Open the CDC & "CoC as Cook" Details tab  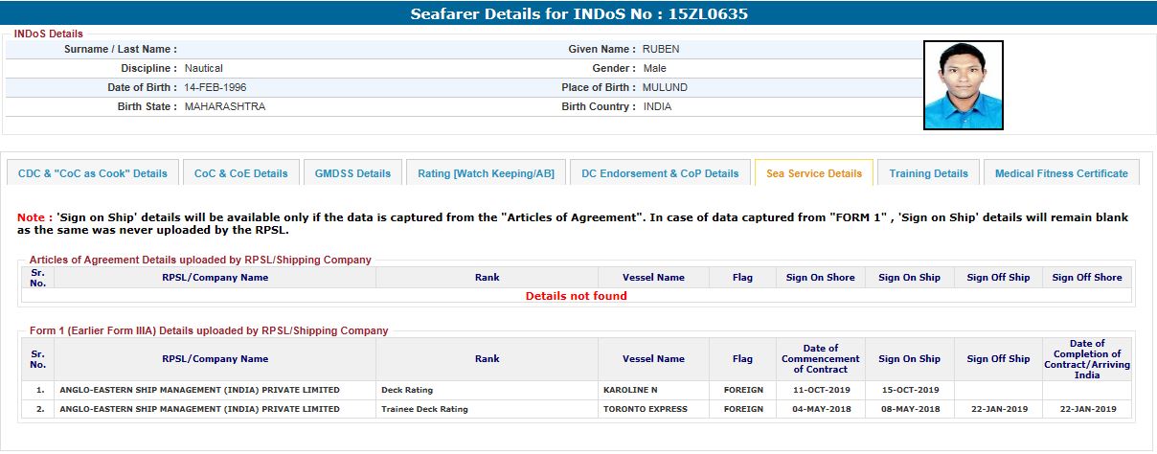click(x=93, y=173)
